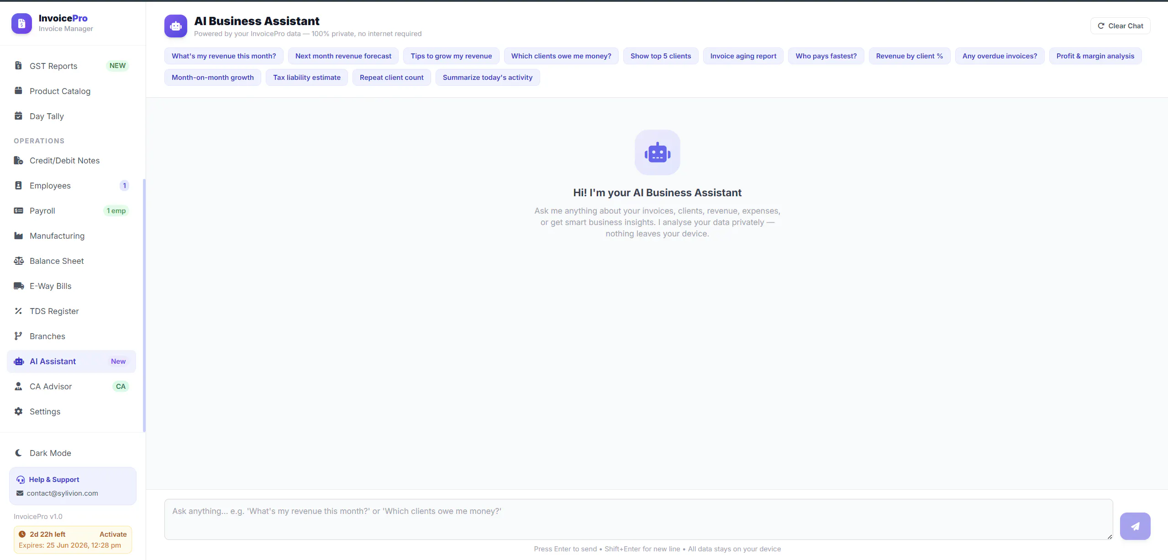Select Revenue by client % chip
The width and height of the screenshot is (1168, 560).
tap(910, 56)
